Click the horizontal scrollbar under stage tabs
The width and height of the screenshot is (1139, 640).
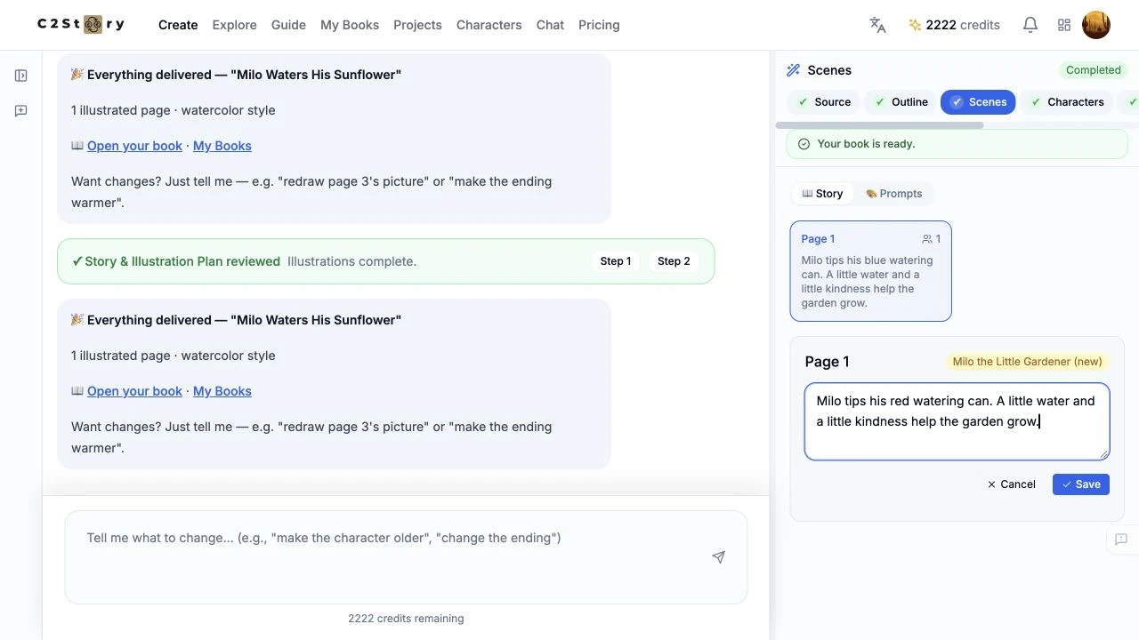pos(879,125)
